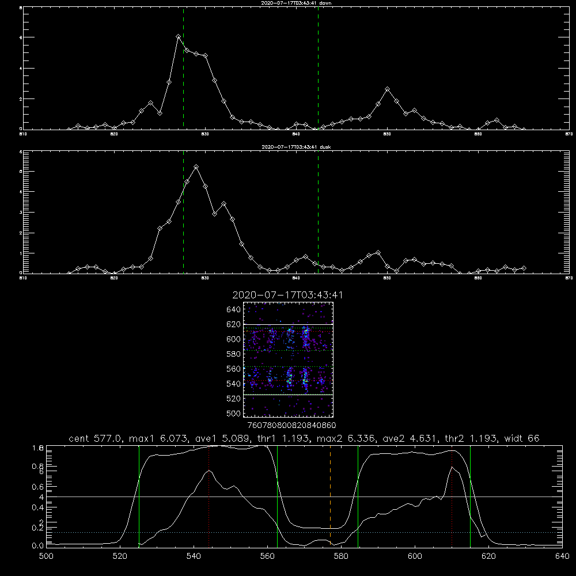Click the "ave2 4.631" statistic

click(x=411, y=438)
